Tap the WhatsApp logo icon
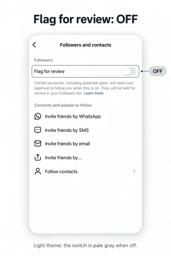171x256 pixels. [38, 116]
